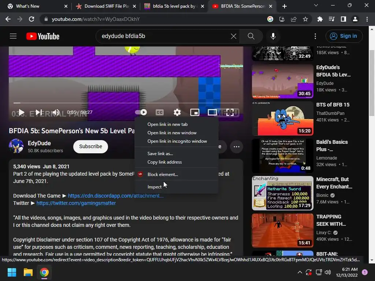Go back to the previous page
Viewport: 375px width, 281px height.
(8, 19)
